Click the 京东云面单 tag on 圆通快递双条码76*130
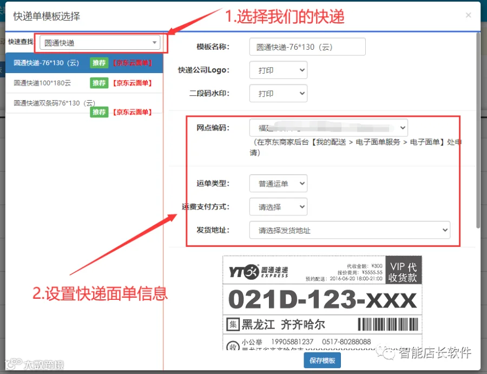Image resolution: width=487 pixels, height=374 pixels. point(133,112)
